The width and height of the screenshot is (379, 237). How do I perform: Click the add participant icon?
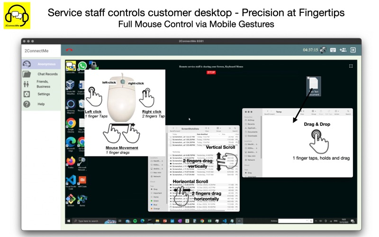point(343,50)
